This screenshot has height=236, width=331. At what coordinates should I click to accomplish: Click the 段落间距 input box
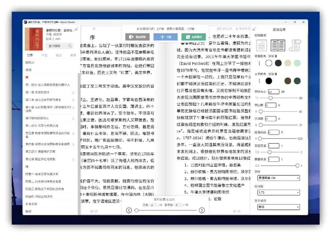(x=274, y=132)
